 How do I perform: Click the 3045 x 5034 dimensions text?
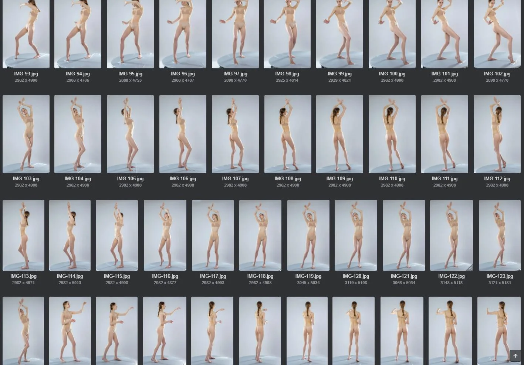308,283
